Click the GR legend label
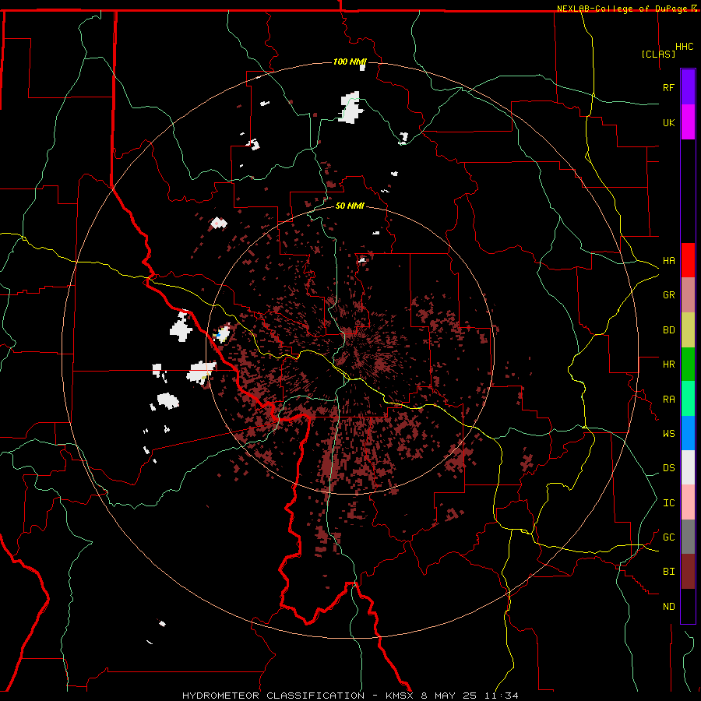The height and width of the screenshot is (701, 701). pos(668,295)
